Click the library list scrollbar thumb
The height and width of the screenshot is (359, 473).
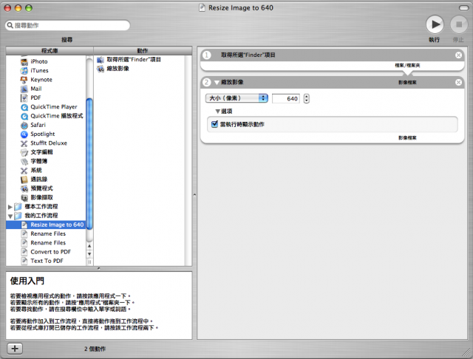(x=89, y=163)
